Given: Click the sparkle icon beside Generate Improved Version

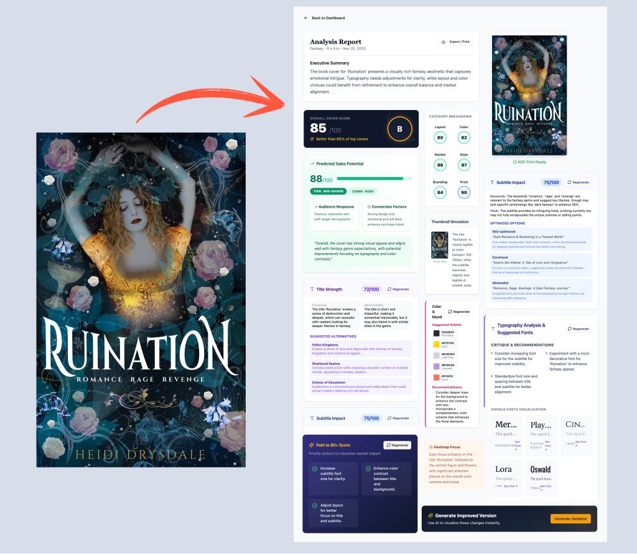Looking at the screenshot, I should pyautogui.click(x=430, y=515).
